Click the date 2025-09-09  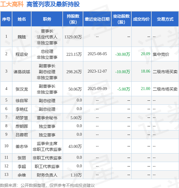[97, 89]
